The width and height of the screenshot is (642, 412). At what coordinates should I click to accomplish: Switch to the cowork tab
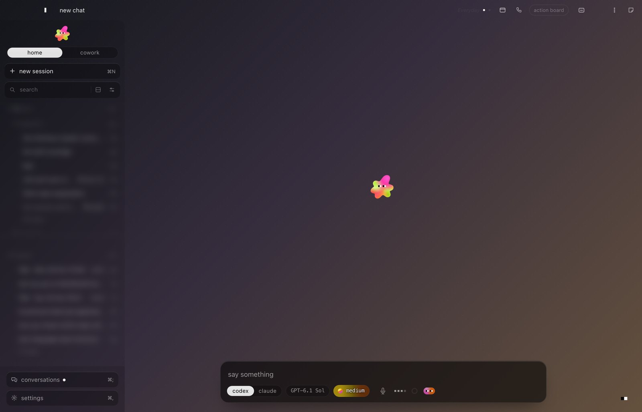(90, 52)
